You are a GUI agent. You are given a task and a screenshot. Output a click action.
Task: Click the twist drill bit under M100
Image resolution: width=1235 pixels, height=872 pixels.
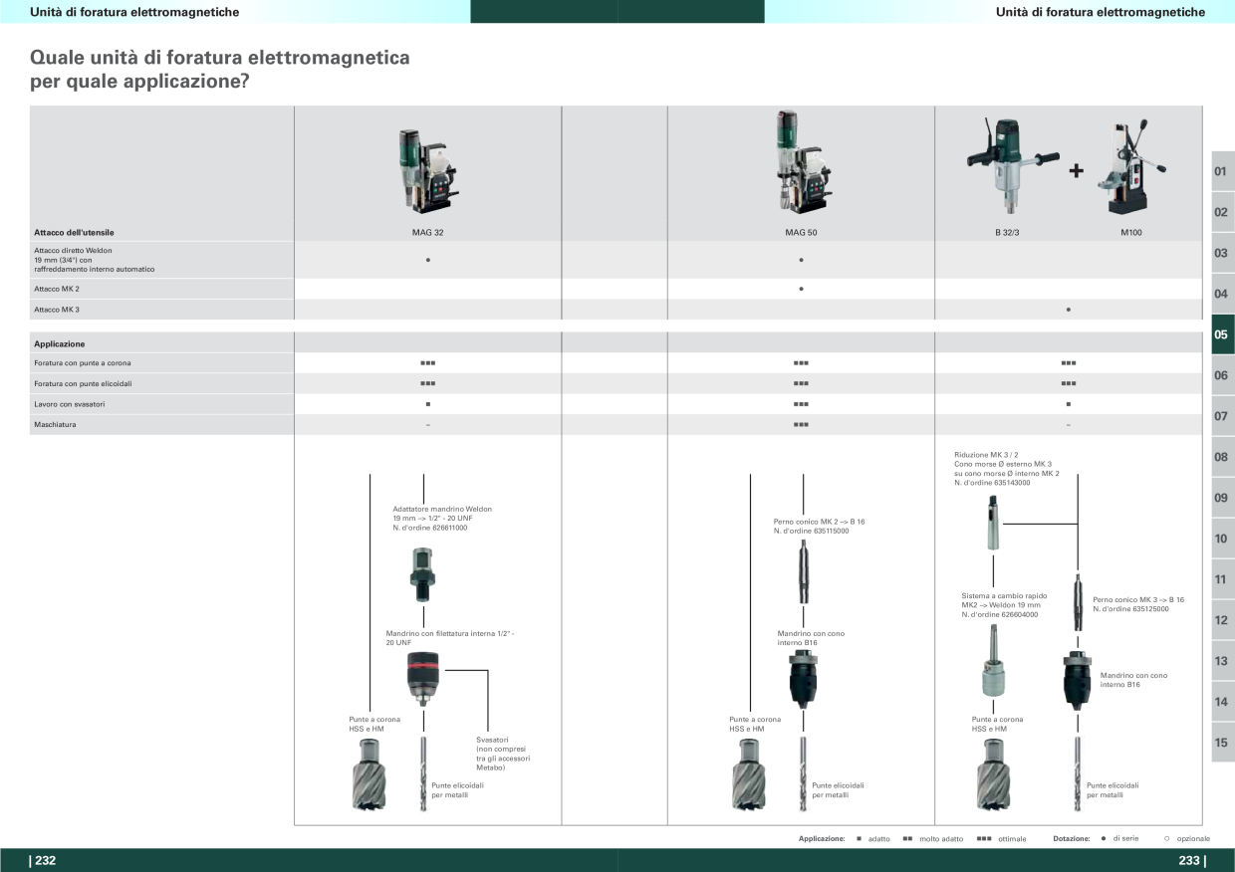(x=1077, y=774)
